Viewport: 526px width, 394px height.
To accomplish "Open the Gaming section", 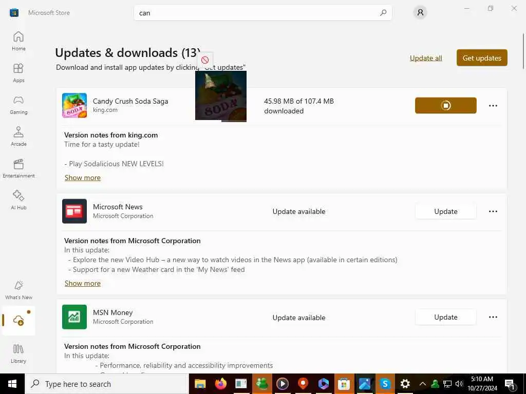I will click(18, 105).
